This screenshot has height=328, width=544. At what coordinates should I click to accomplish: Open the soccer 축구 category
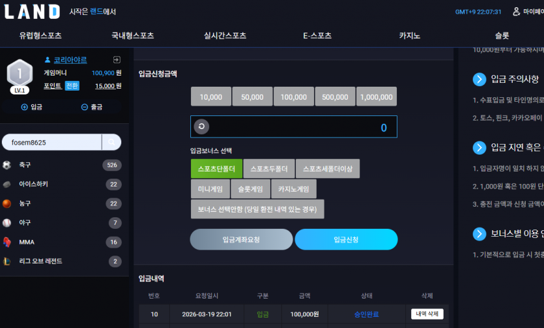(x=62, y=165)
